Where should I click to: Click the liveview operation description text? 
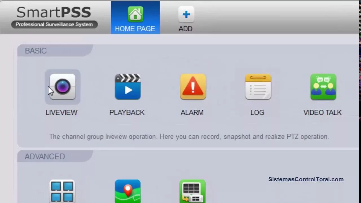click(x=189, y=137)
